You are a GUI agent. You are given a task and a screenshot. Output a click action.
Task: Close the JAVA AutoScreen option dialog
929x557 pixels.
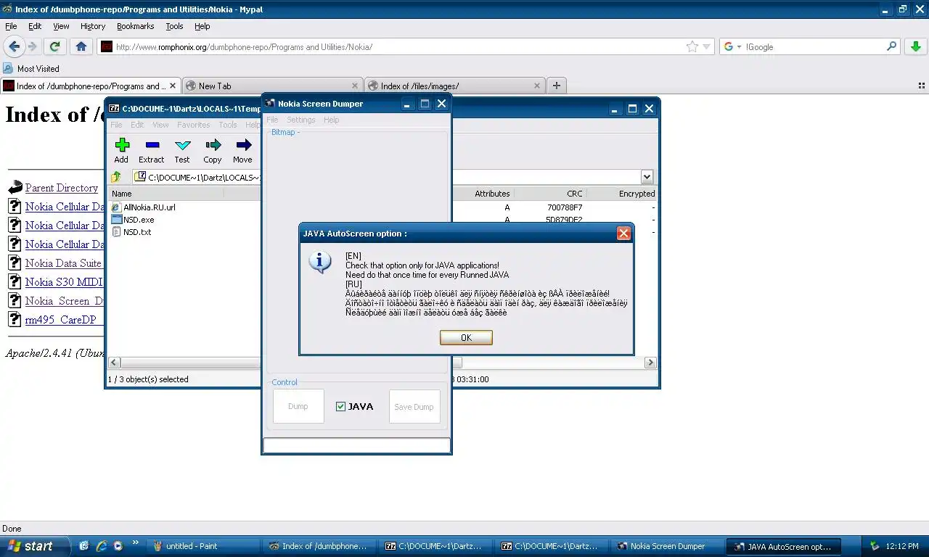(x=623, y=234)
